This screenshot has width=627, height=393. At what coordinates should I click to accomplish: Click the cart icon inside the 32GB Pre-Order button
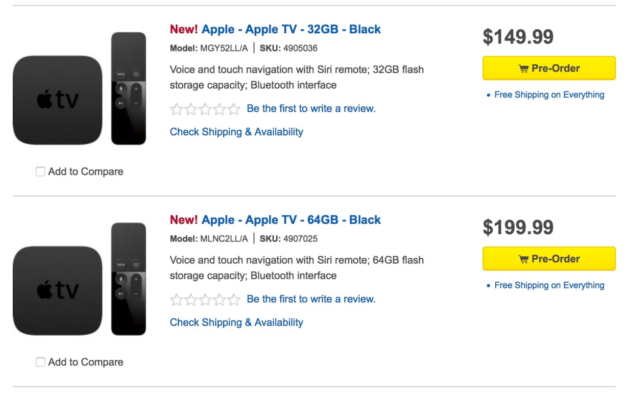coord(525,68)
